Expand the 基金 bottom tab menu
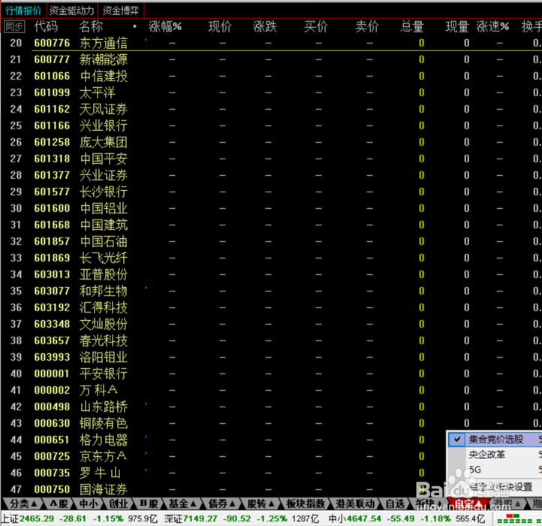Image resolution: width=542 pixels, height=526 pixels. (x=182, y=503)
